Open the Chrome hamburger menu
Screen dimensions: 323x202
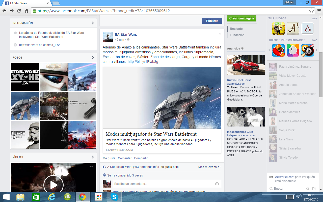point(319,11)
